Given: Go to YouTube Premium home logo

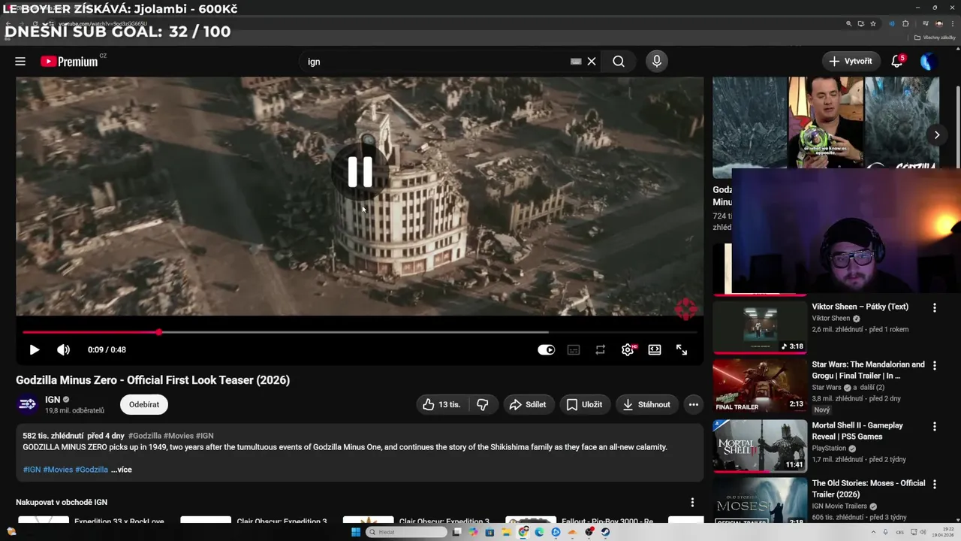Looking at the screenshot, I should (x=69, y=62).
